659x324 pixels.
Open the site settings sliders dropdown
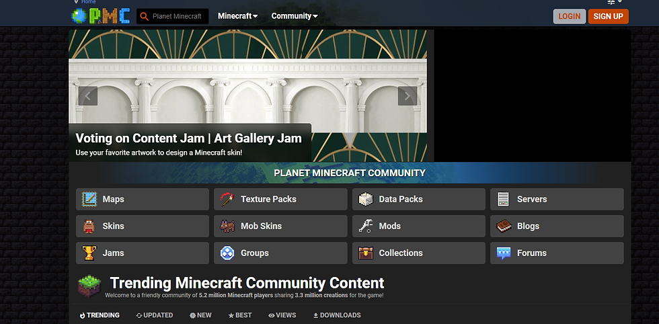click(x=615, y=2)
